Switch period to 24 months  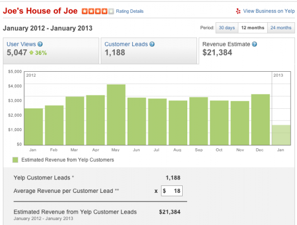[x=281, y=28]
